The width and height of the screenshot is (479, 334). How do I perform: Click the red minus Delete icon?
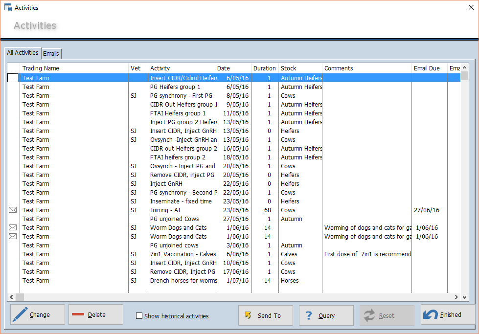(x=78, y=314)
